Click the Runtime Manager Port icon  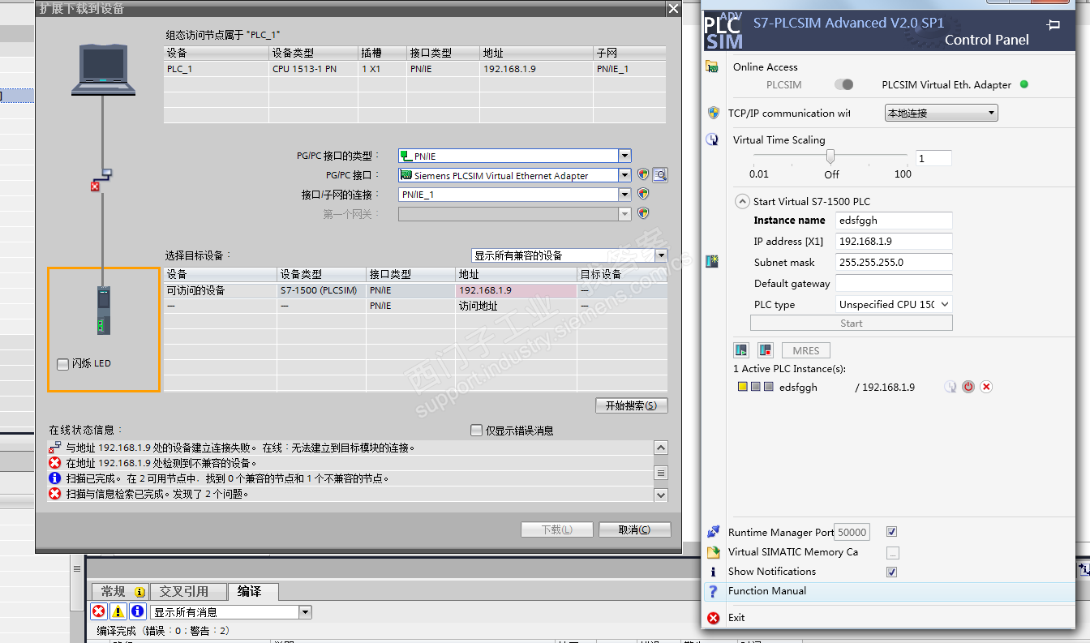point(713,532)
